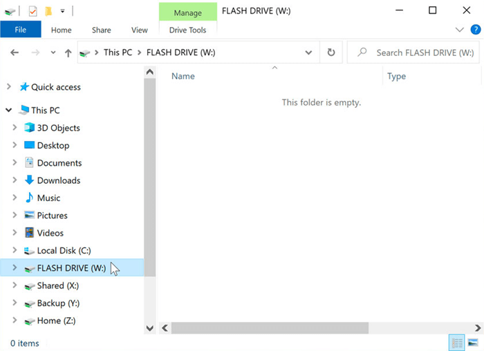Viewport: 484px width, 351px height.
Task: Open the File menu
Action: point(20,30)
